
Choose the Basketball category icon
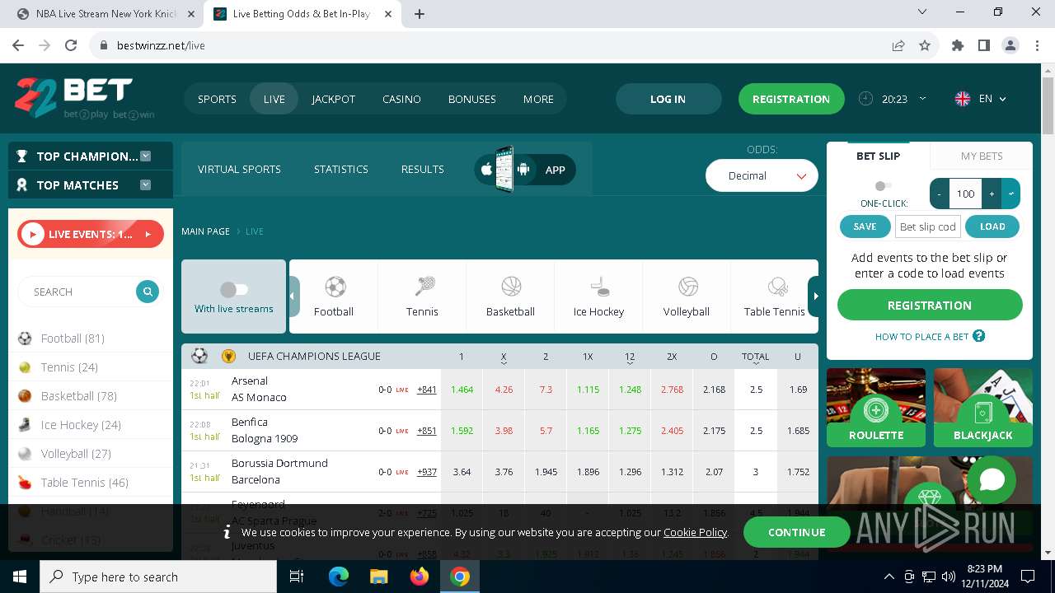(x=511, y=287)
